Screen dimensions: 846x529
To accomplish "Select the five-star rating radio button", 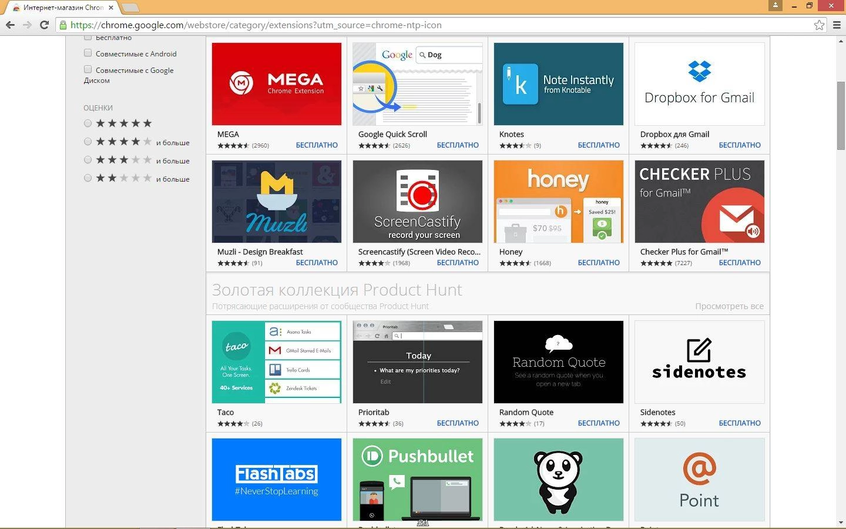I will pos(88,123).
